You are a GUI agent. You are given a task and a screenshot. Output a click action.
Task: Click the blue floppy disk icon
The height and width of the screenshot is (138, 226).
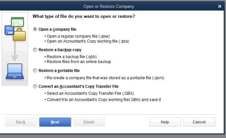tap(9, 30)
